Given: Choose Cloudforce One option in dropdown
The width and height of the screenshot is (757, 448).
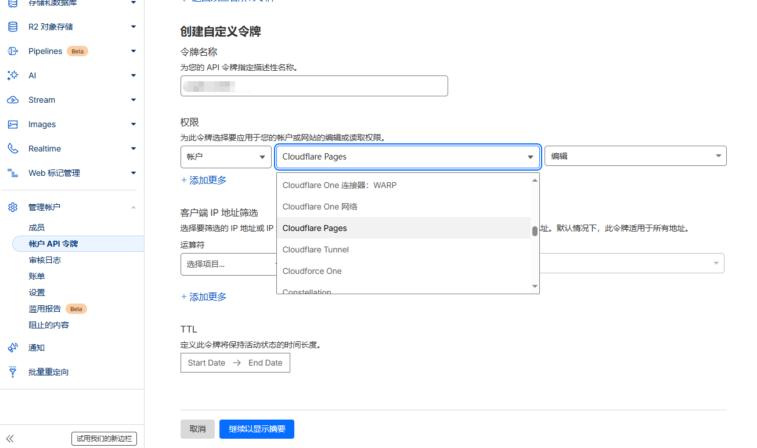Looking at the screenshot, I should 312,271.
